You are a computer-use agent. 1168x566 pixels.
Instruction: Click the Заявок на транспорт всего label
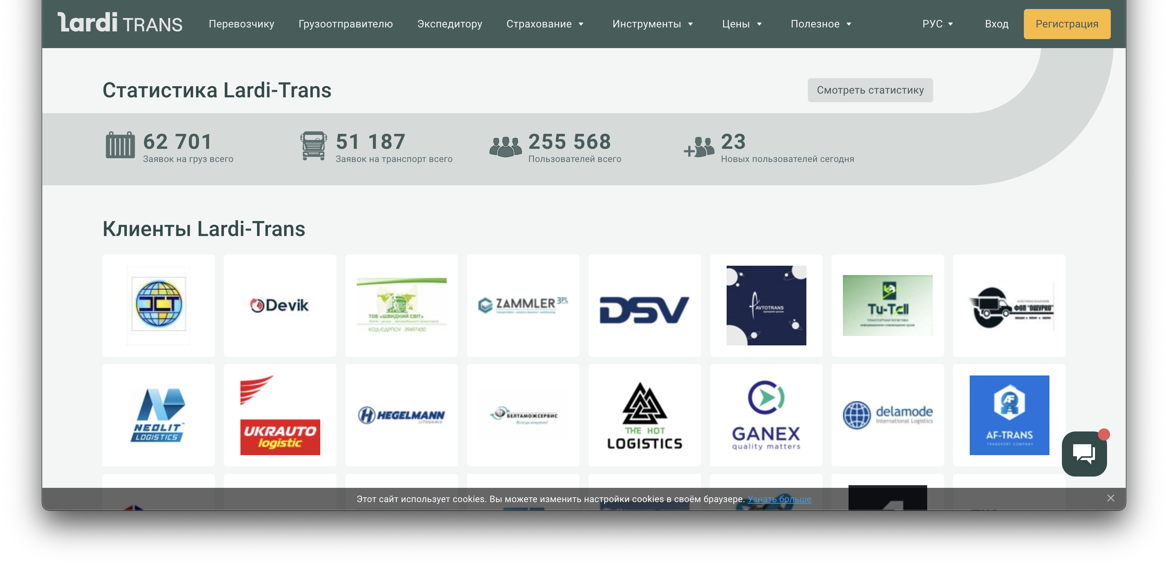[x=394, y=159]
